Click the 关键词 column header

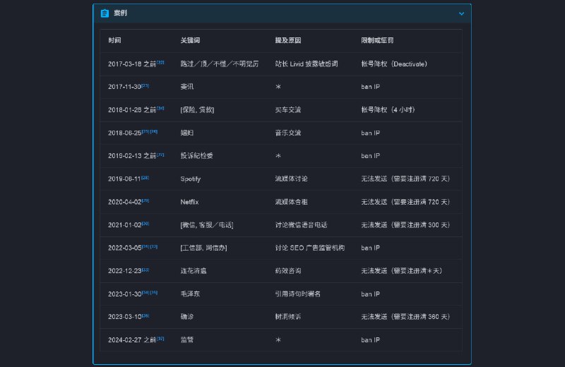(190, 41)
